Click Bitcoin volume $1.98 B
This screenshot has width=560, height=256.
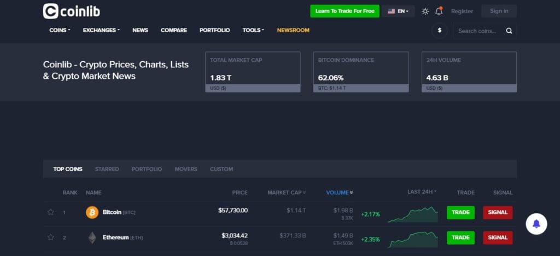(343, 210)
